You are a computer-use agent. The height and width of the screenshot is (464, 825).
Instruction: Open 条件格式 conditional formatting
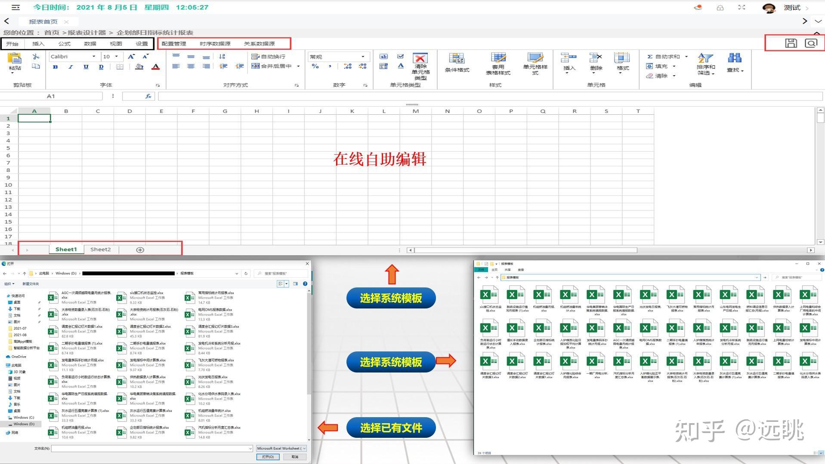457,63
